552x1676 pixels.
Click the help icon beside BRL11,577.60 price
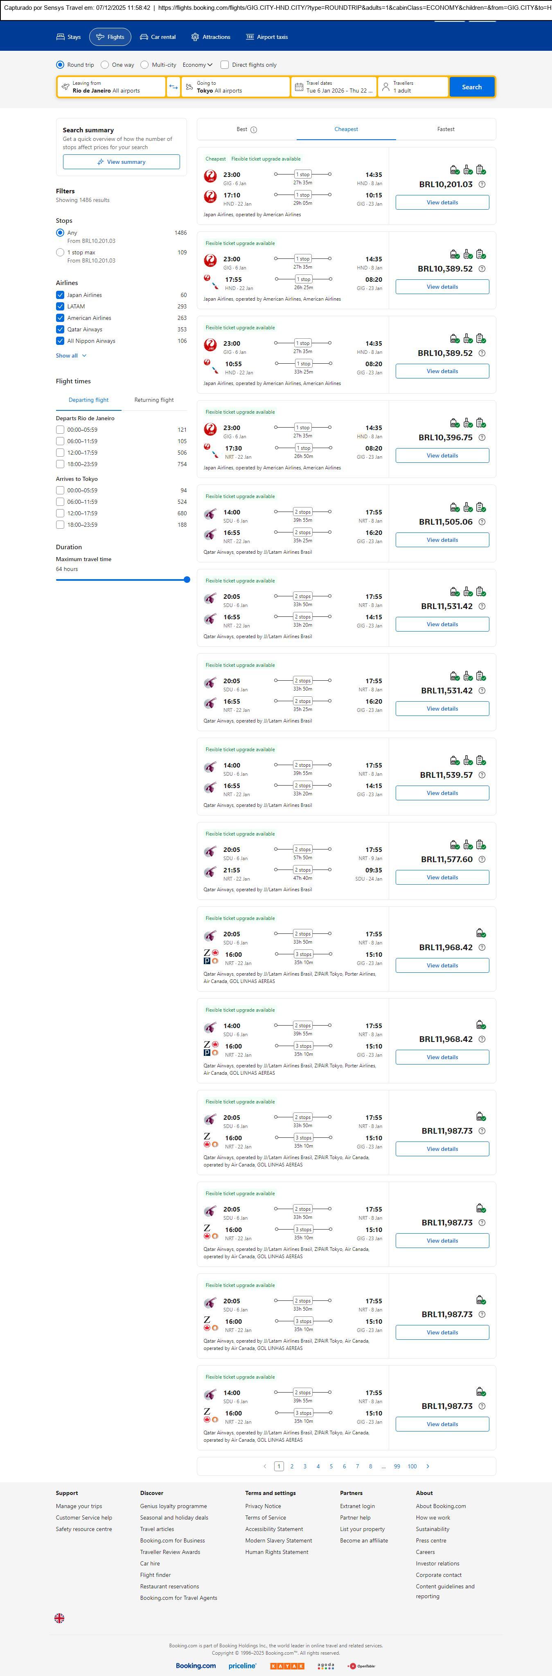pyautogui.click(x=482, y=859)
